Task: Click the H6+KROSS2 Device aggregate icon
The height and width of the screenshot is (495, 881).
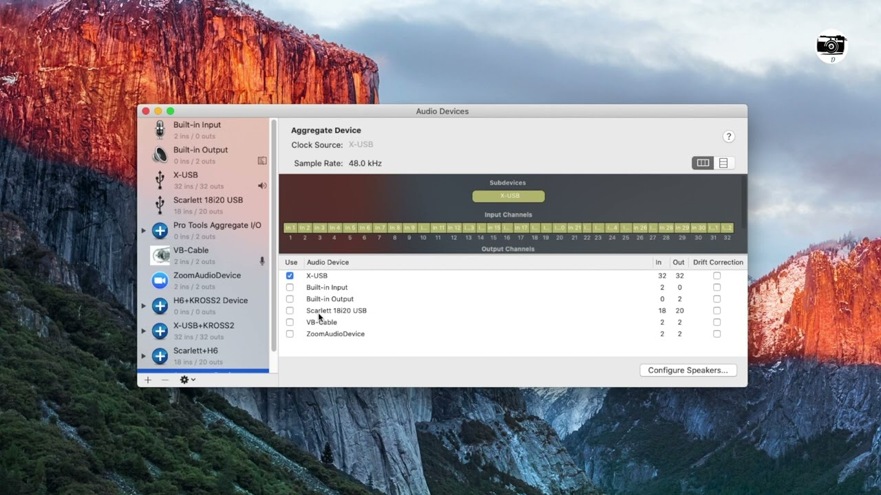Action: tap(160, 305)
